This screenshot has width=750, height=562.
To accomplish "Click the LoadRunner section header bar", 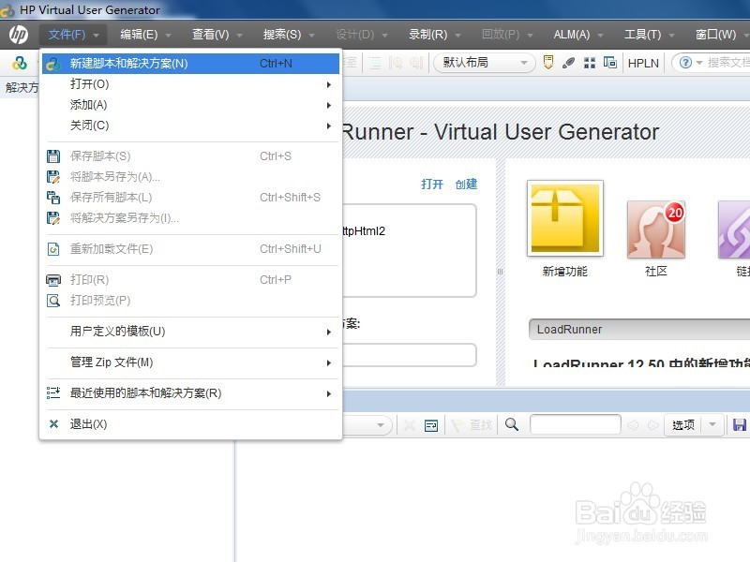I will click(639, 330).
